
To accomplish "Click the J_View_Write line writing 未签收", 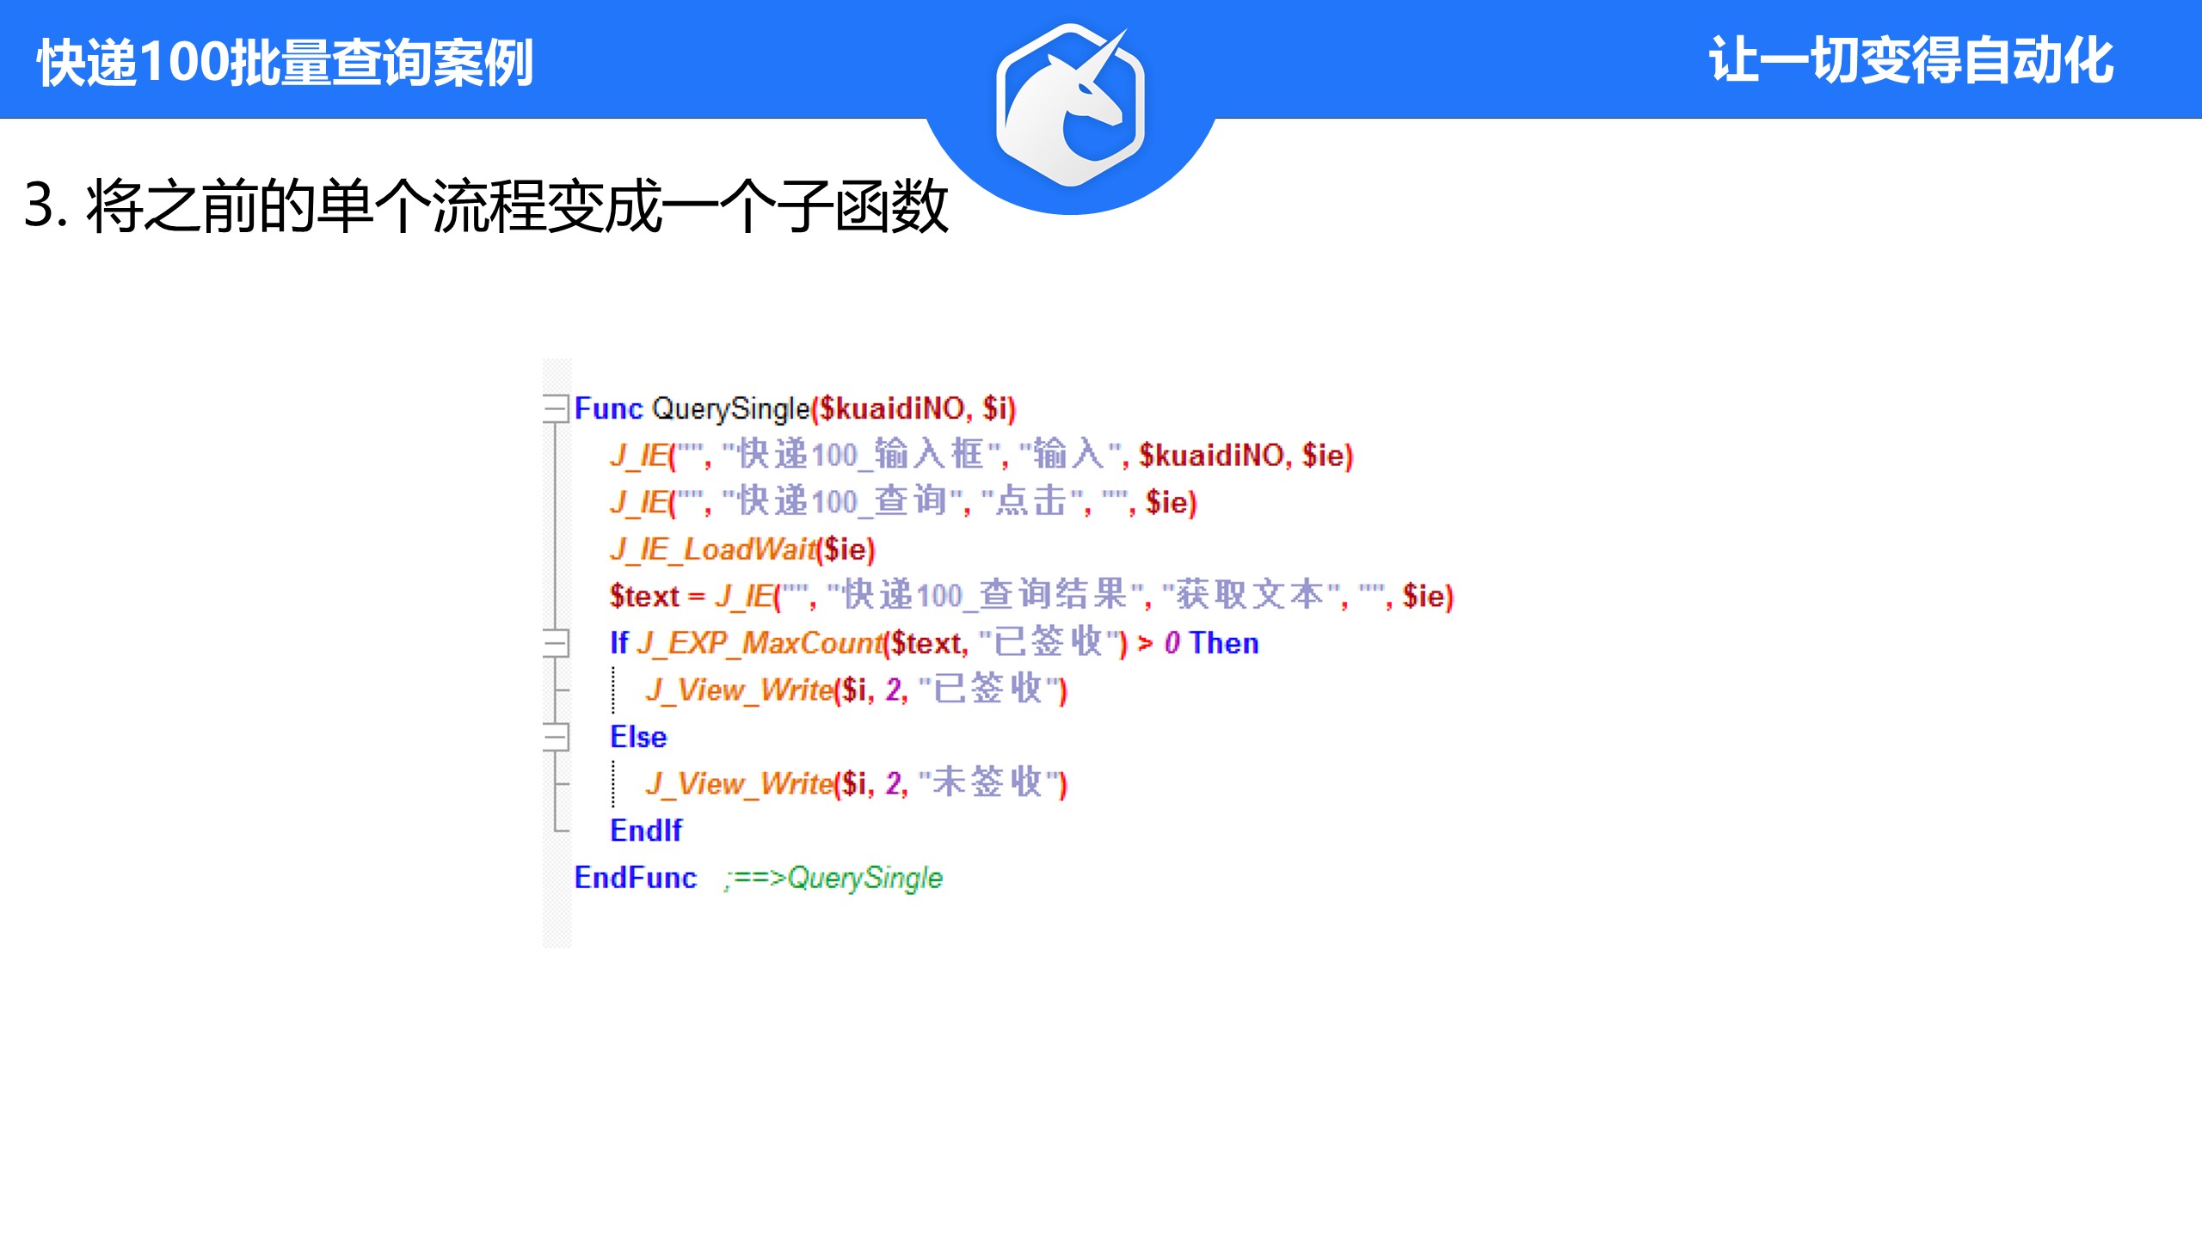I will [856, 783].
